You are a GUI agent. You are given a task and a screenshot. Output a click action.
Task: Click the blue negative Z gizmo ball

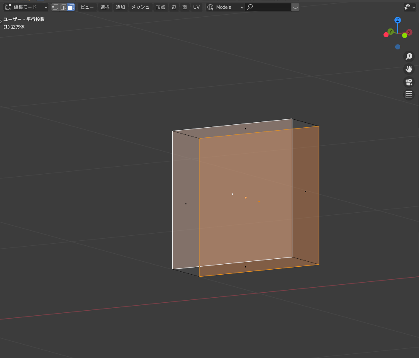tap(398, 47)
